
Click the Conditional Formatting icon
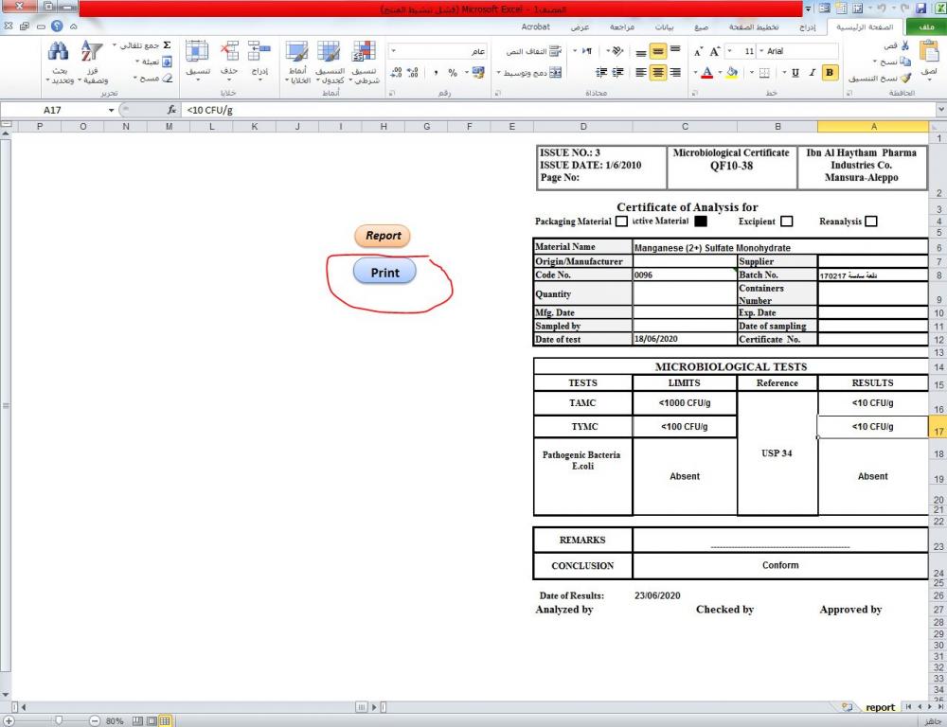363,55
